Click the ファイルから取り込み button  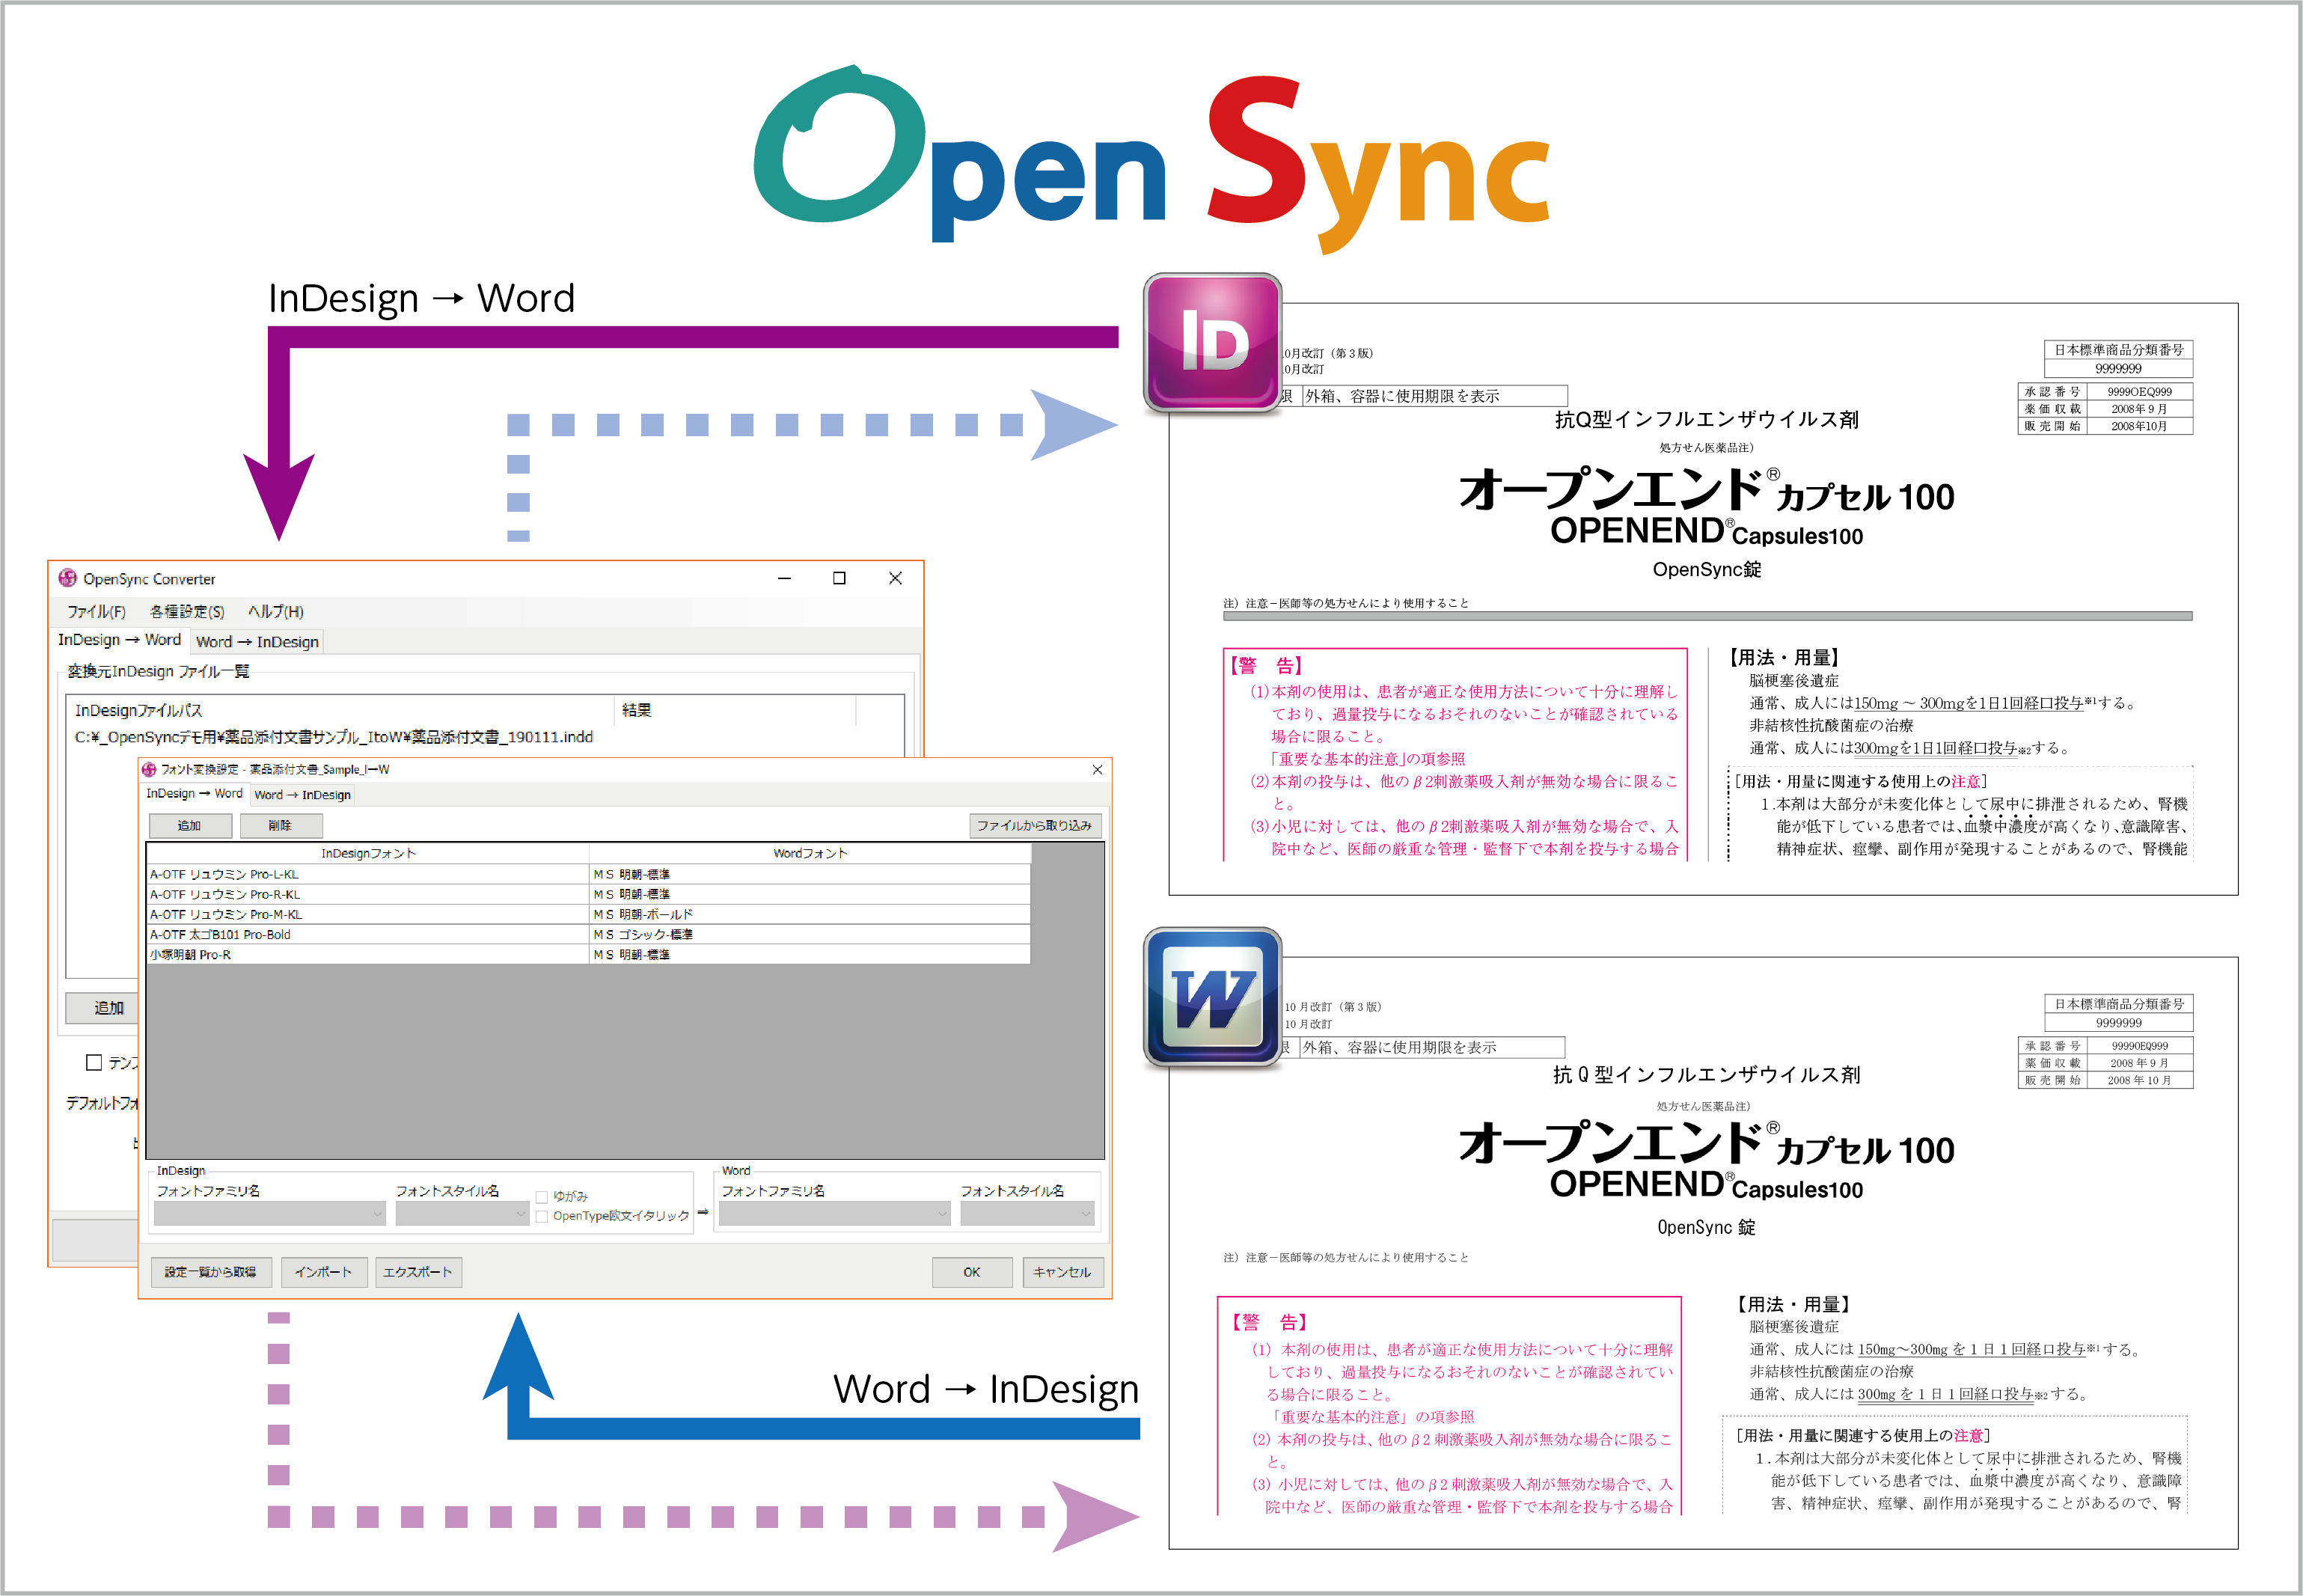(1034, 825)
